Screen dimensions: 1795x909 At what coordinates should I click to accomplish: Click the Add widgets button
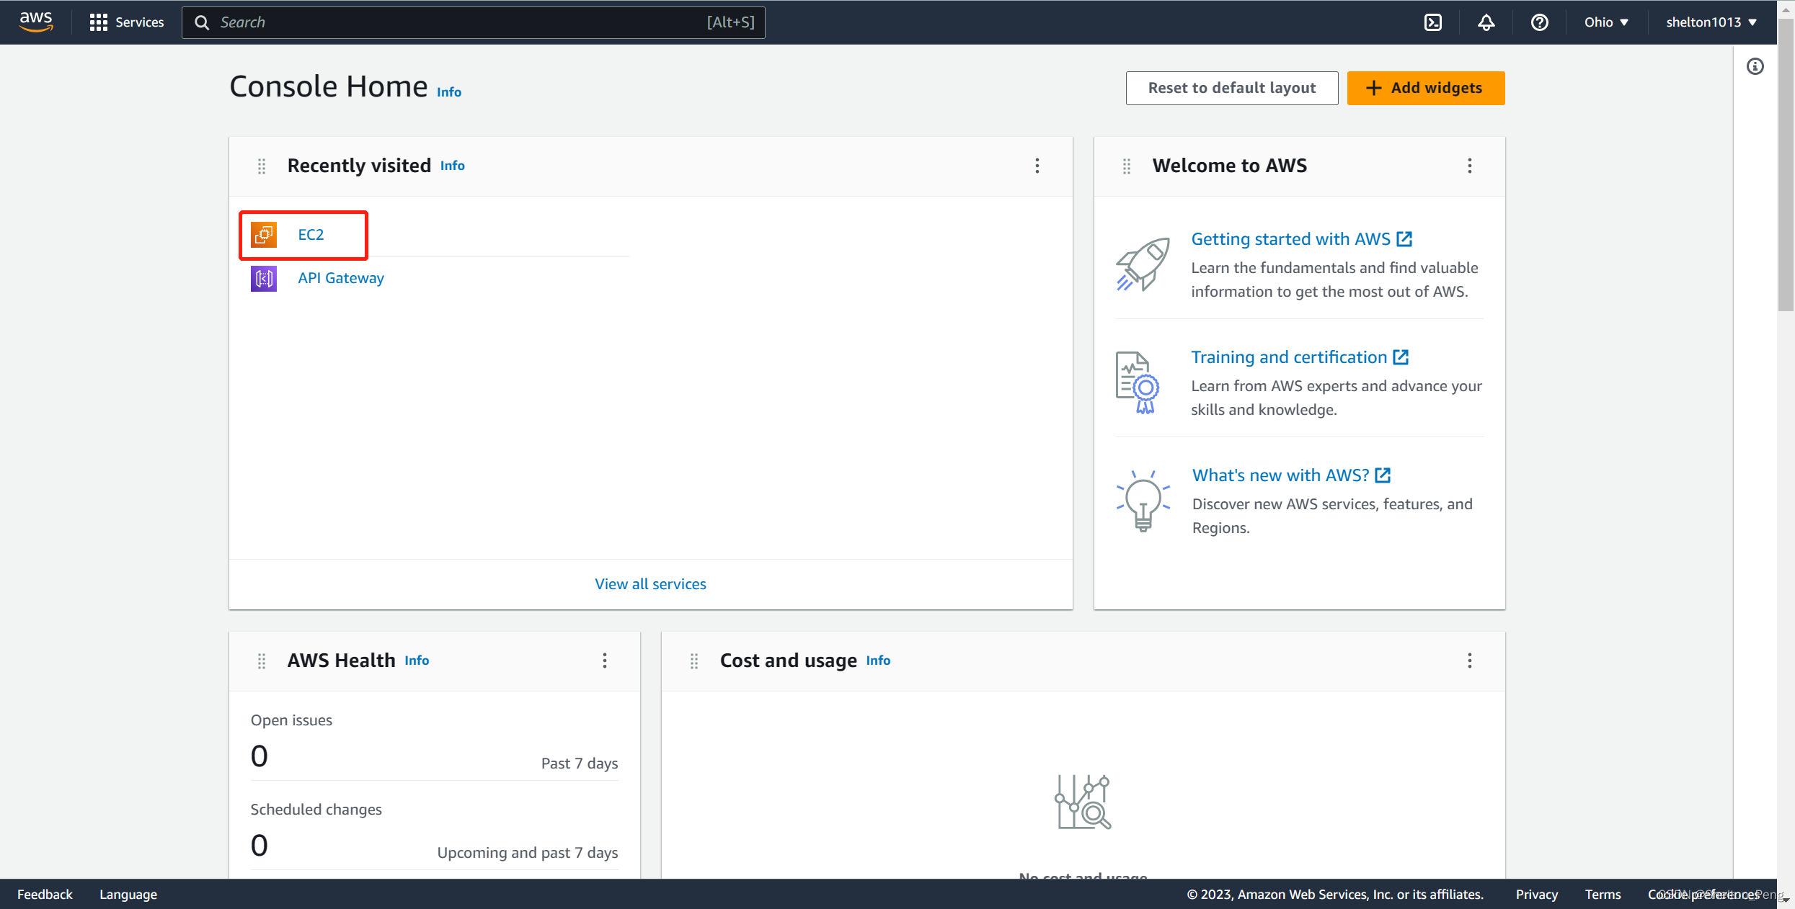click(1425, 88)
